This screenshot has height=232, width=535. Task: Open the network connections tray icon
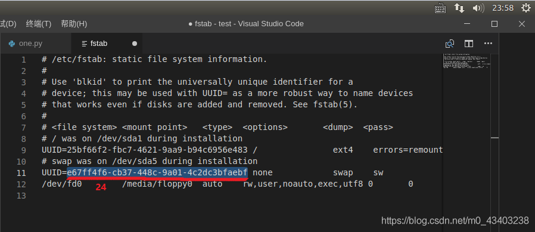pos(459,8)
